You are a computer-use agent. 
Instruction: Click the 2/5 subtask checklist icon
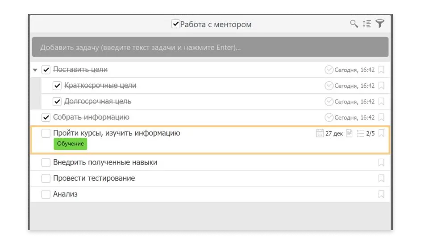[360, 133]
